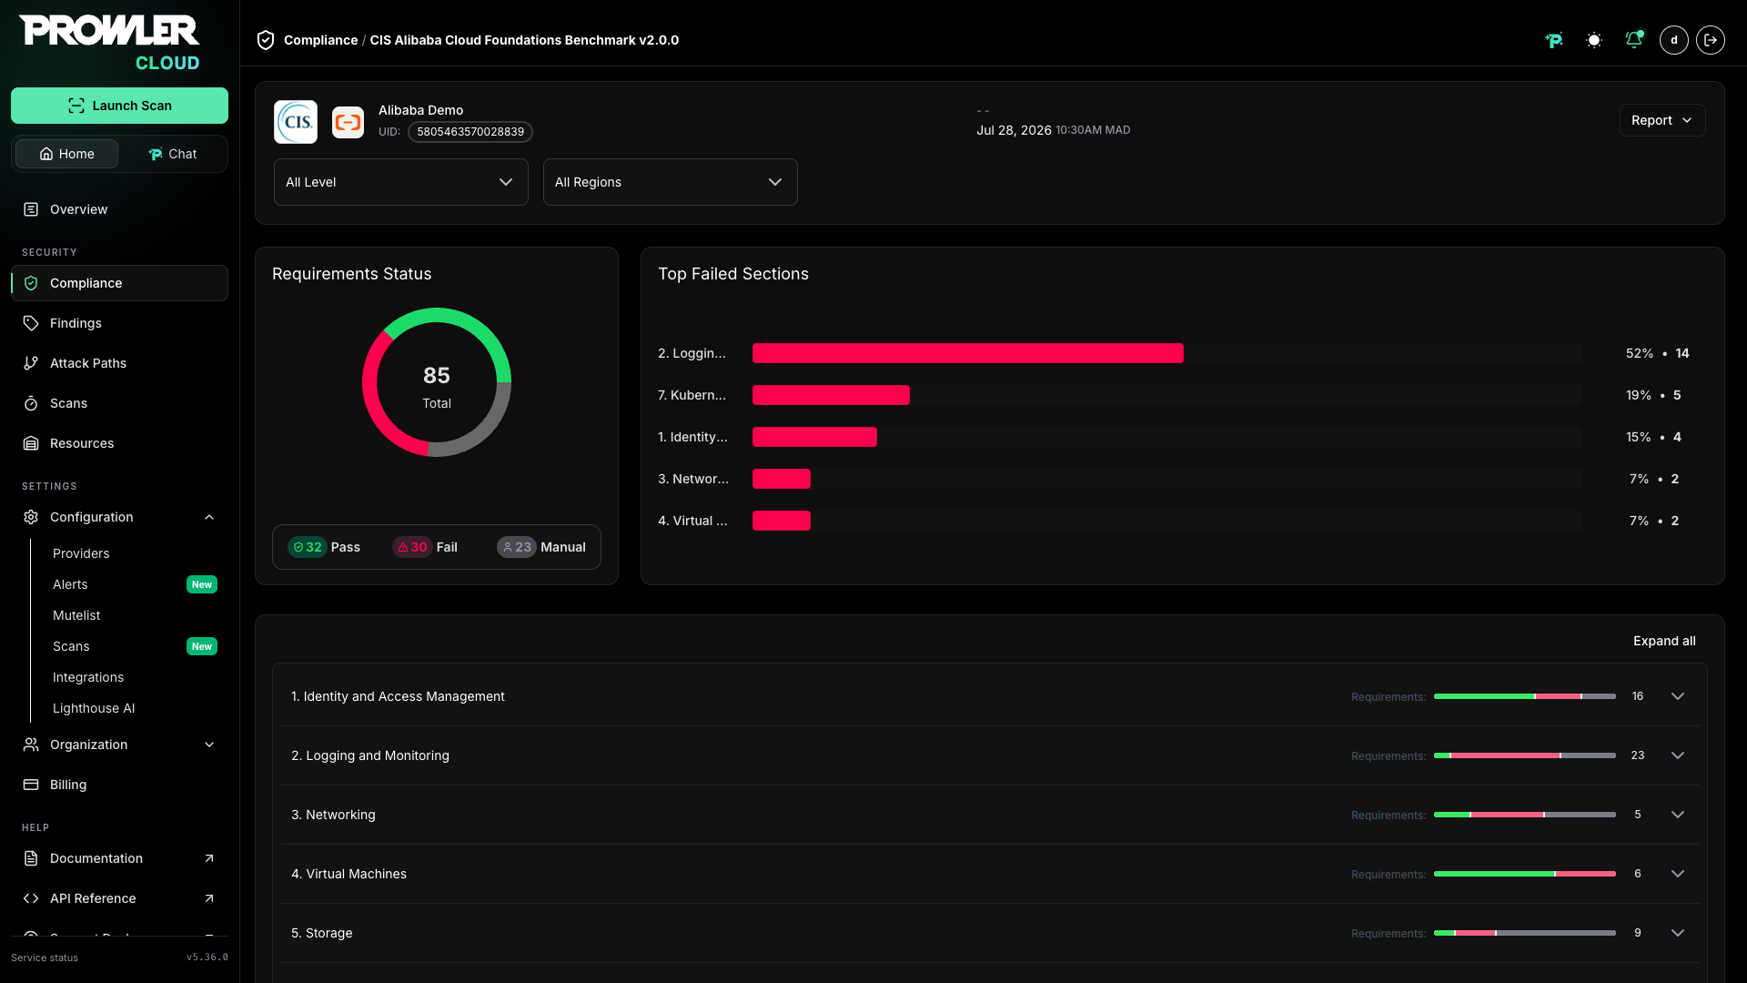Click the Chat tab's Lighthouse icon

click(156, 154)
